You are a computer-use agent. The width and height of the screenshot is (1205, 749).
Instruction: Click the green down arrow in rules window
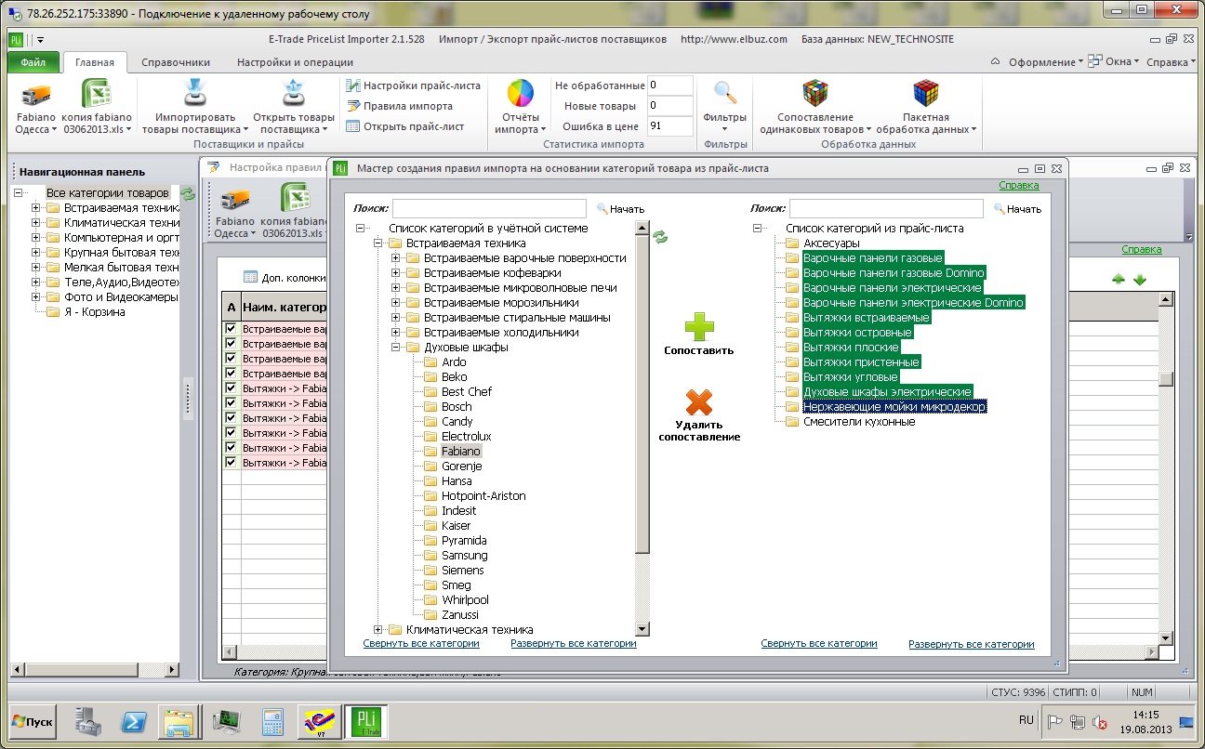tap(1140, 279)
